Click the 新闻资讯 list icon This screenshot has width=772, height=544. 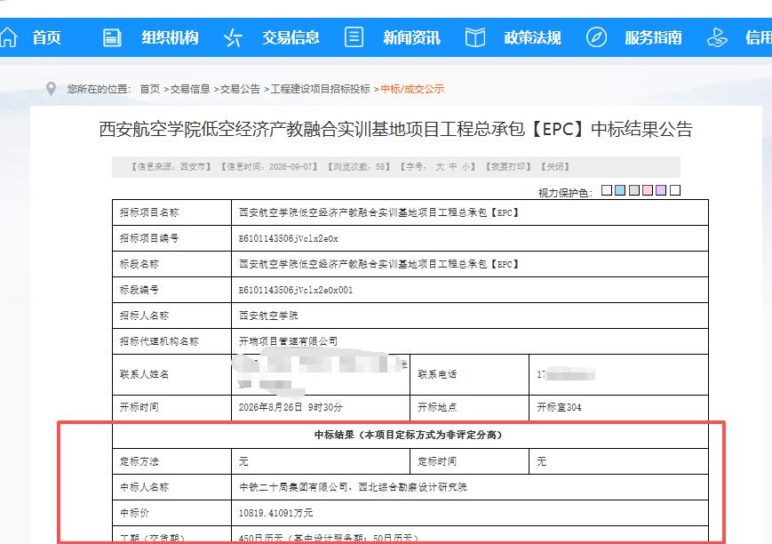coord(354,37)
